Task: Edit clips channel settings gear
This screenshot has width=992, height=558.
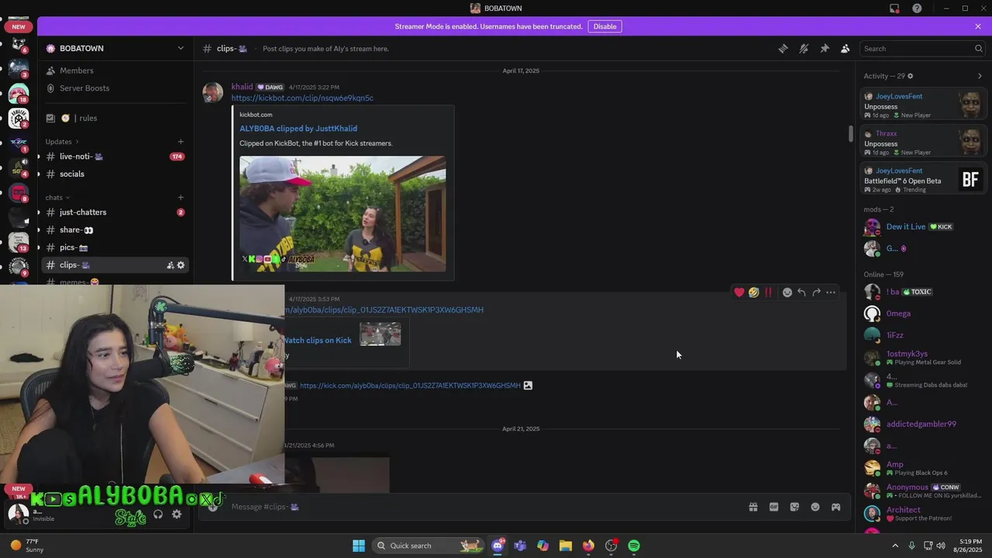Action: pos(181,265)
